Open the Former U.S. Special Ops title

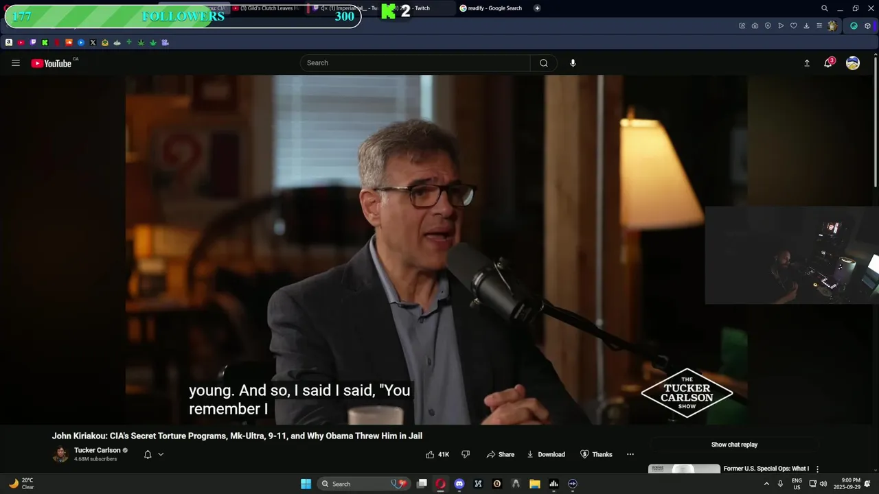(766, 469)
